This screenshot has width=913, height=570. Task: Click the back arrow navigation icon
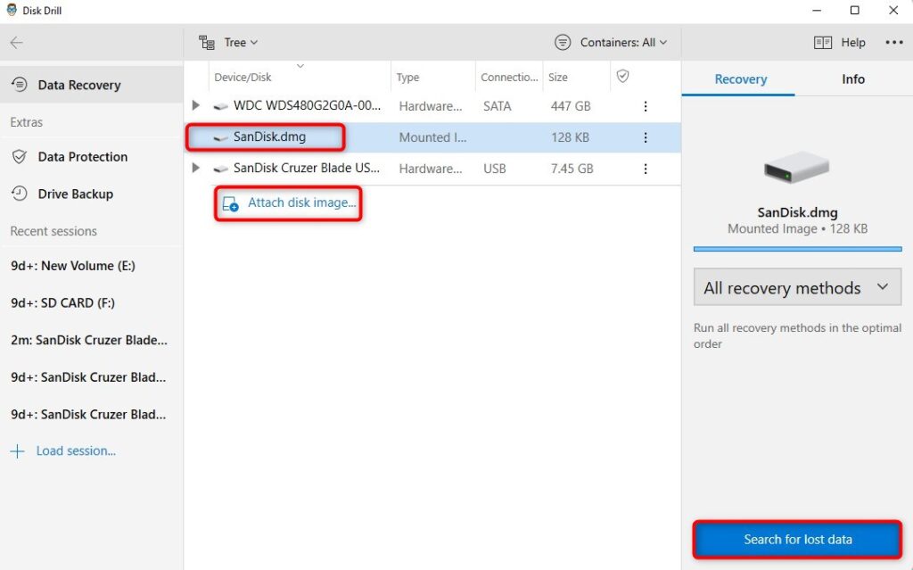18,42
